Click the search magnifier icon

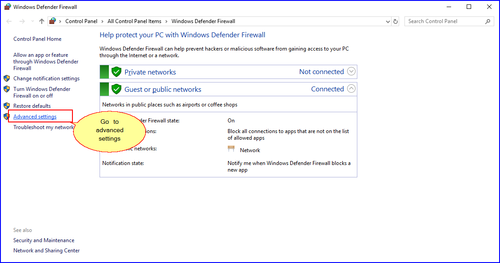488,21
